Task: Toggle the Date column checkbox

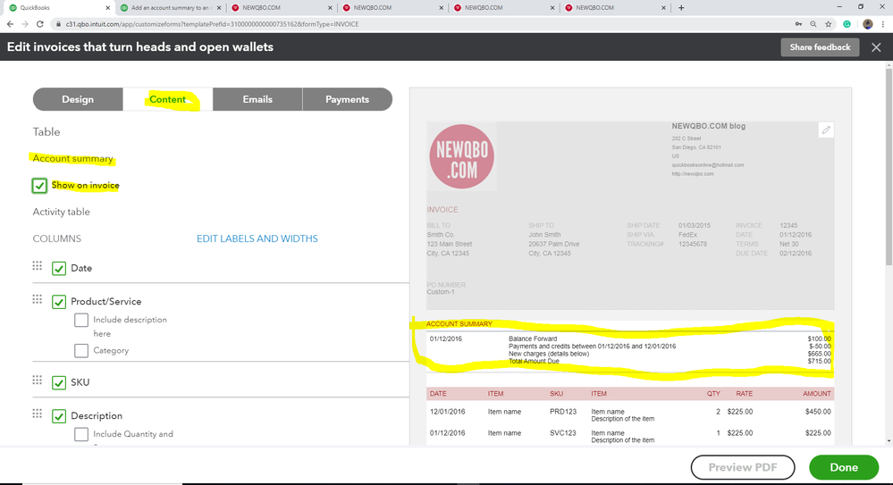Action: tap(59, 268)
